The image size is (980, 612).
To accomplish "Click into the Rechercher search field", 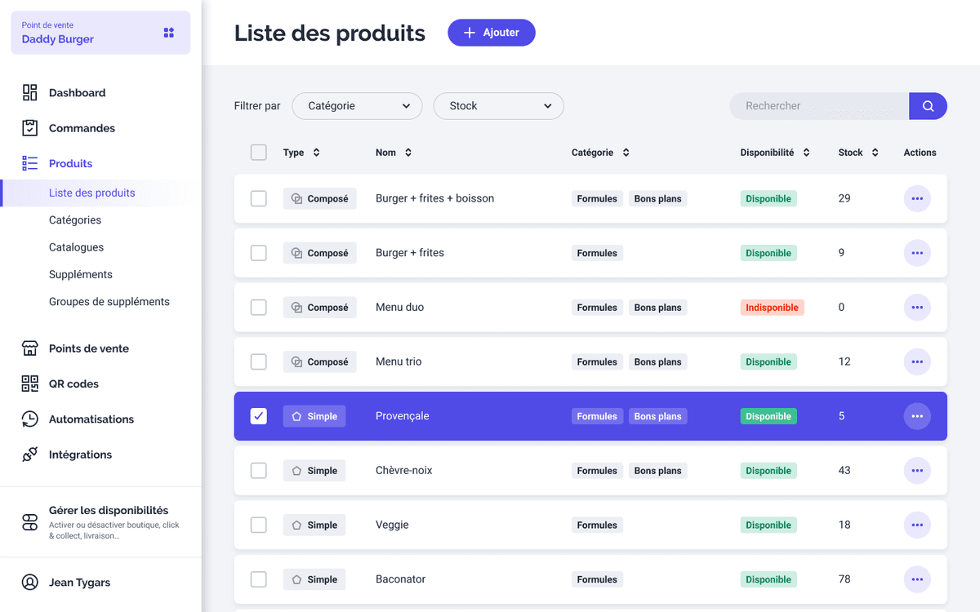I will 818,106.
